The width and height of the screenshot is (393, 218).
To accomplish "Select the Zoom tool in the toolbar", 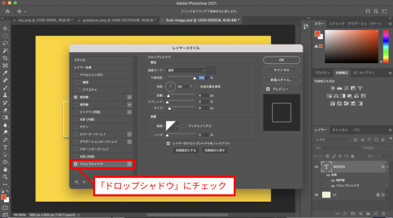I will click(5, 177).
